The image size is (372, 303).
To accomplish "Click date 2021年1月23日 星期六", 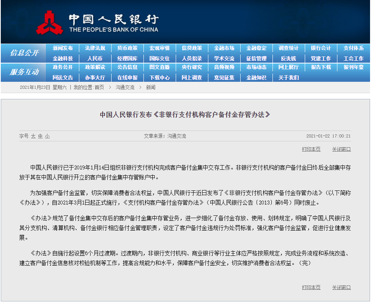I will pyautogui.click(x=43, y=88).
